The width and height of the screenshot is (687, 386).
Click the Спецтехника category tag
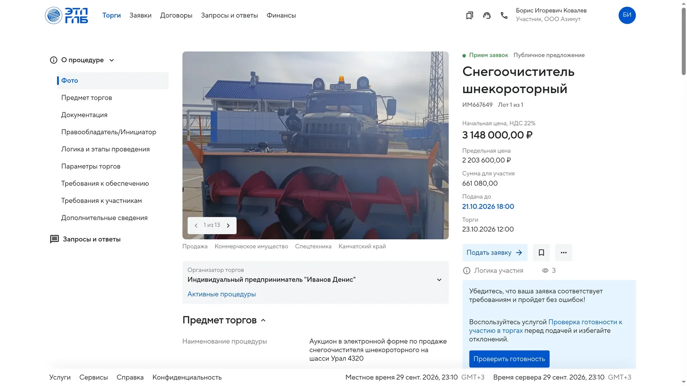coord(313,246)
